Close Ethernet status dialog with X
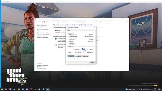 pos(95,28)
